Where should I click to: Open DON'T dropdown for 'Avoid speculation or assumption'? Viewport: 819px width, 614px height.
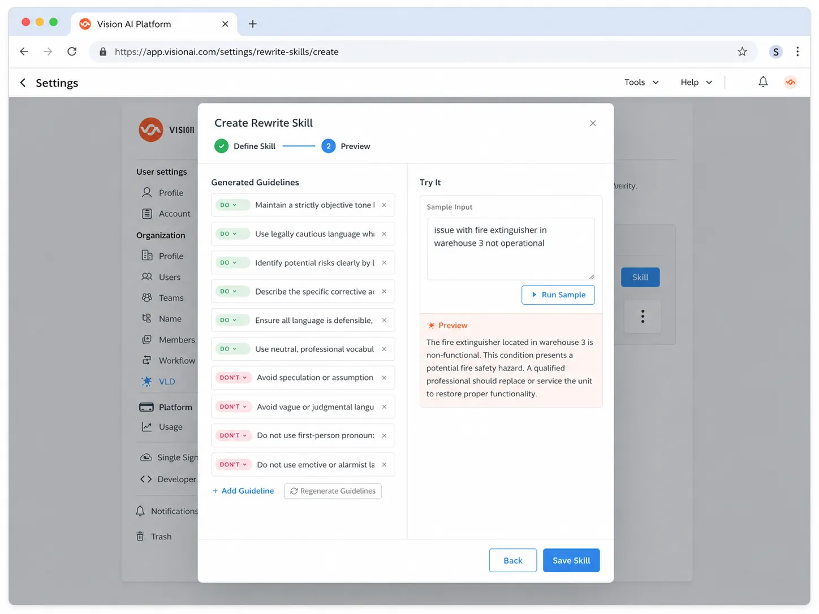233,378
